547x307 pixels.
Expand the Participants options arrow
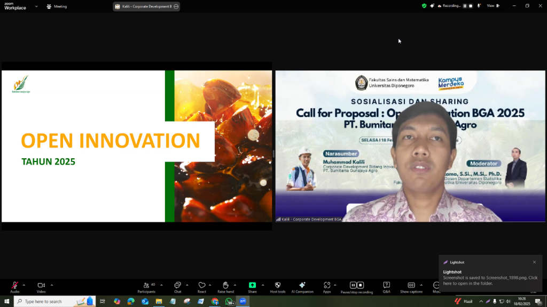(161, 285)
